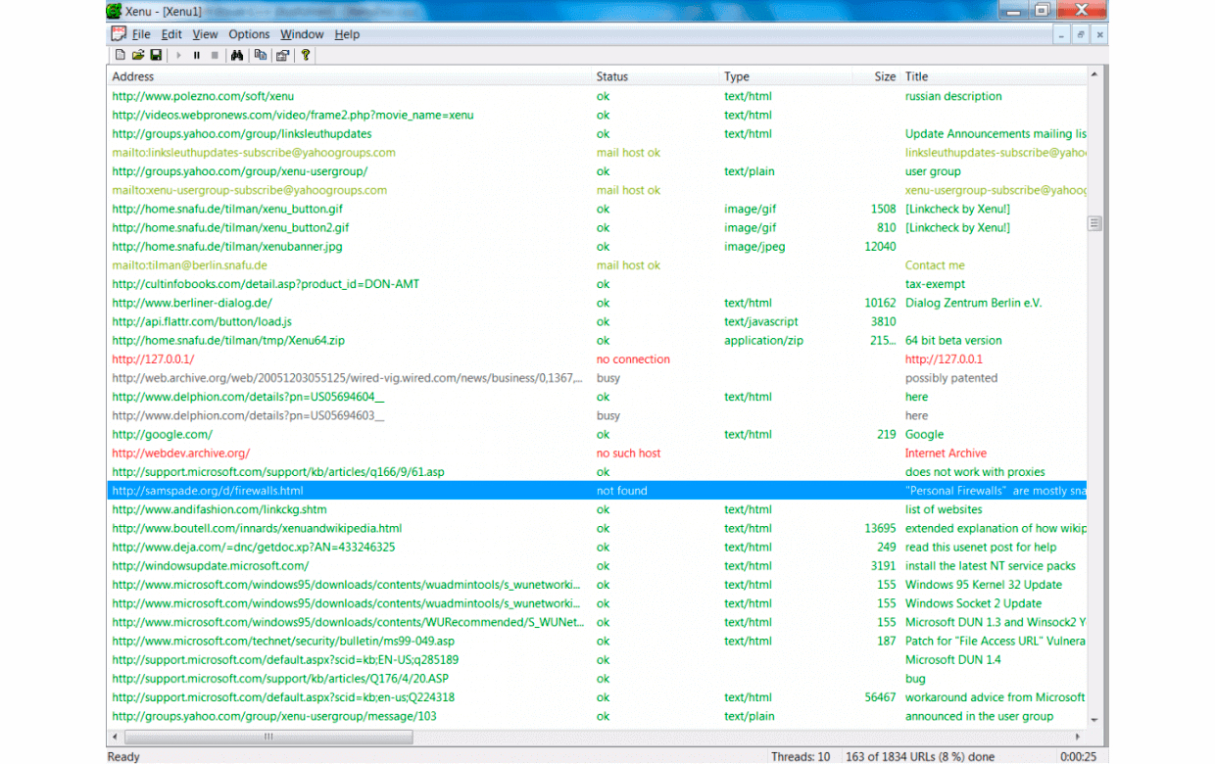Click the Copy icon in the toolbar
Image resolution: width=1215 pixels, height=764 pixels.
(x=260, y=56)
